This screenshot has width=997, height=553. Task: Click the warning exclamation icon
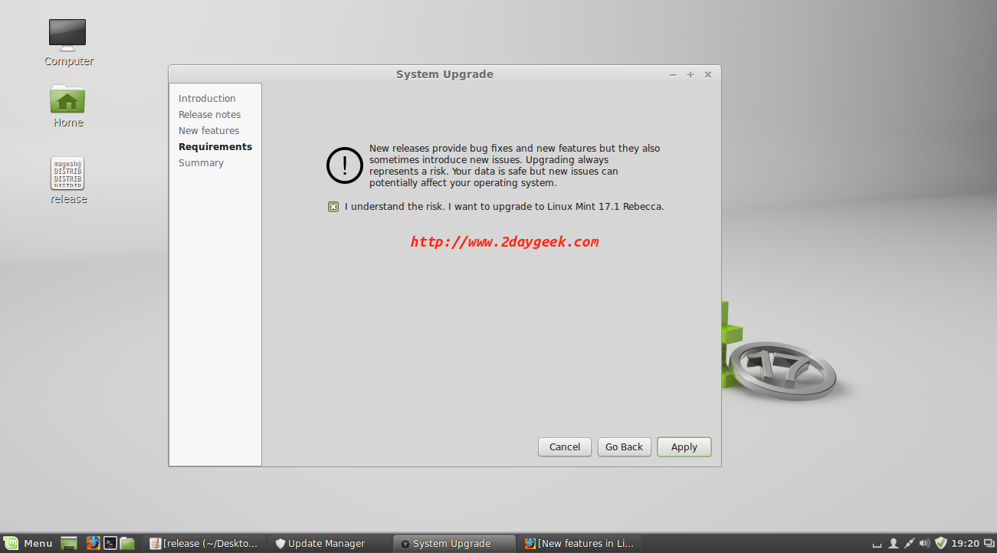[x=345, y=165]
